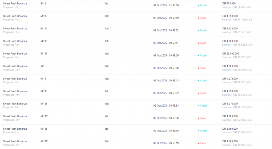The height and width of the screenshot is (149, 272).
Task: Click the green Credit dot for the 00:59:35 transaction
Action: [x=198, y=56]
